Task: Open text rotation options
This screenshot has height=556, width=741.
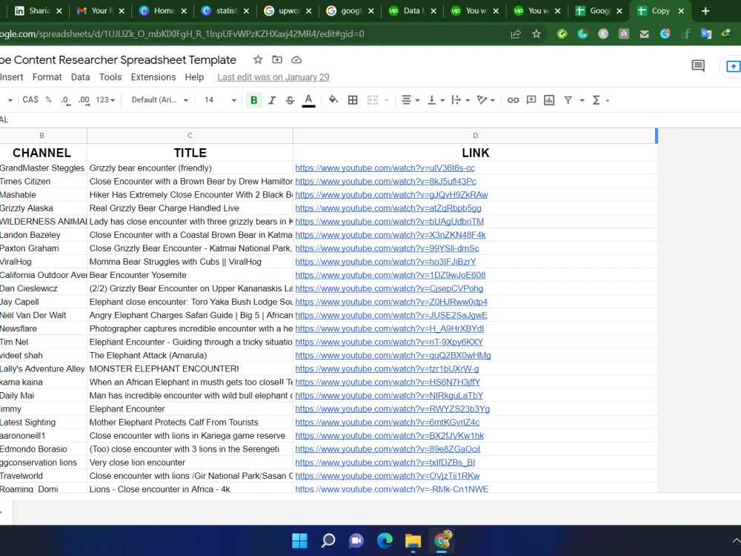Action: 485,100
